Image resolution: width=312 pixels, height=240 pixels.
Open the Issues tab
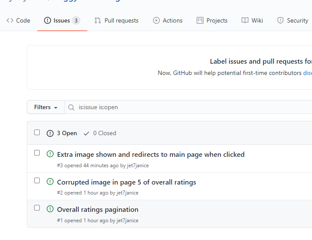[62, 20]
